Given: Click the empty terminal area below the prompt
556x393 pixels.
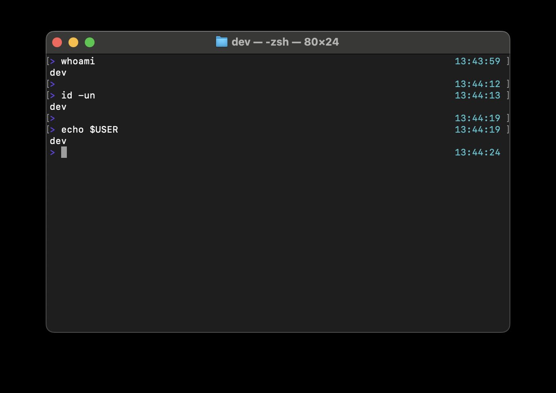Looking at the screenshot, I should (277, 244).
